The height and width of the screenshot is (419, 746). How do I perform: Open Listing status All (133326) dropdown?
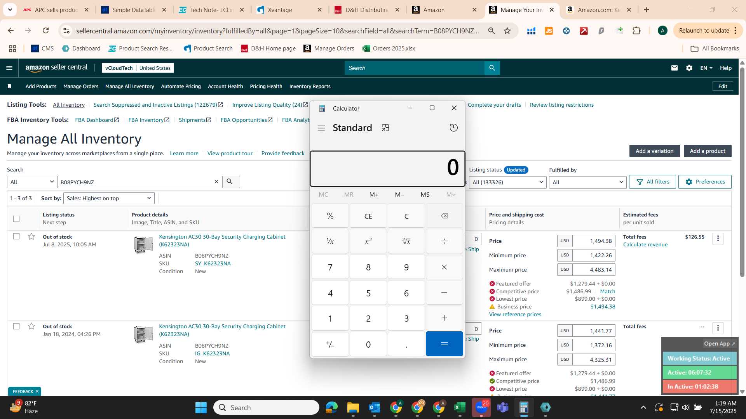[x=507, y=182]
